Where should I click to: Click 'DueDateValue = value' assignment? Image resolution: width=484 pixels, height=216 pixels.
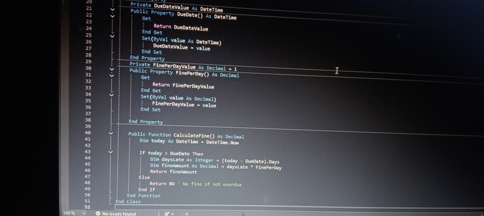click(x=182, y=47)
